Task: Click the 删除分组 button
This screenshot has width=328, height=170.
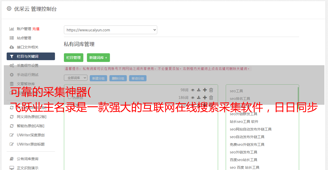Action: pyautogui.click(x=118, y=78)
